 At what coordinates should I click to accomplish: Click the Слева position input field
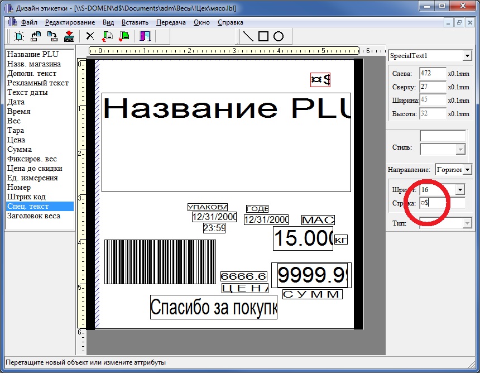(x=432, y=73)
